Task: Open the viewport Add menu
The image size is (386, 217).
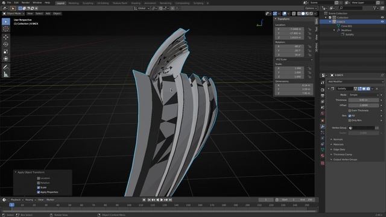Action: (48, 13)
